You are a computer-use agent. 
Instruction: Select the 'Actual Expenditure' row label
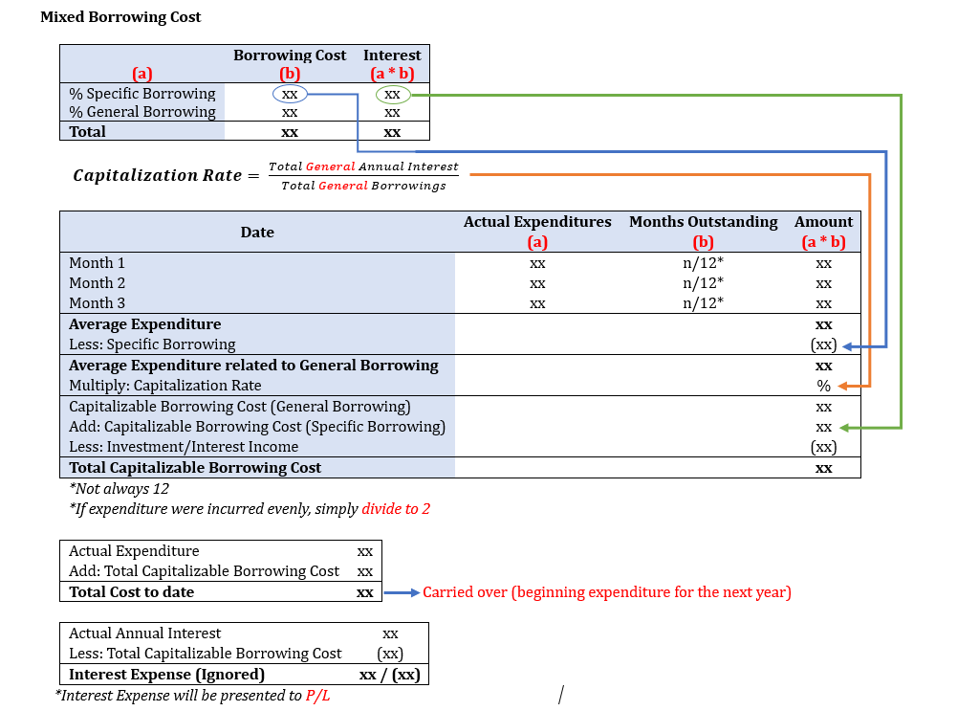134,551
